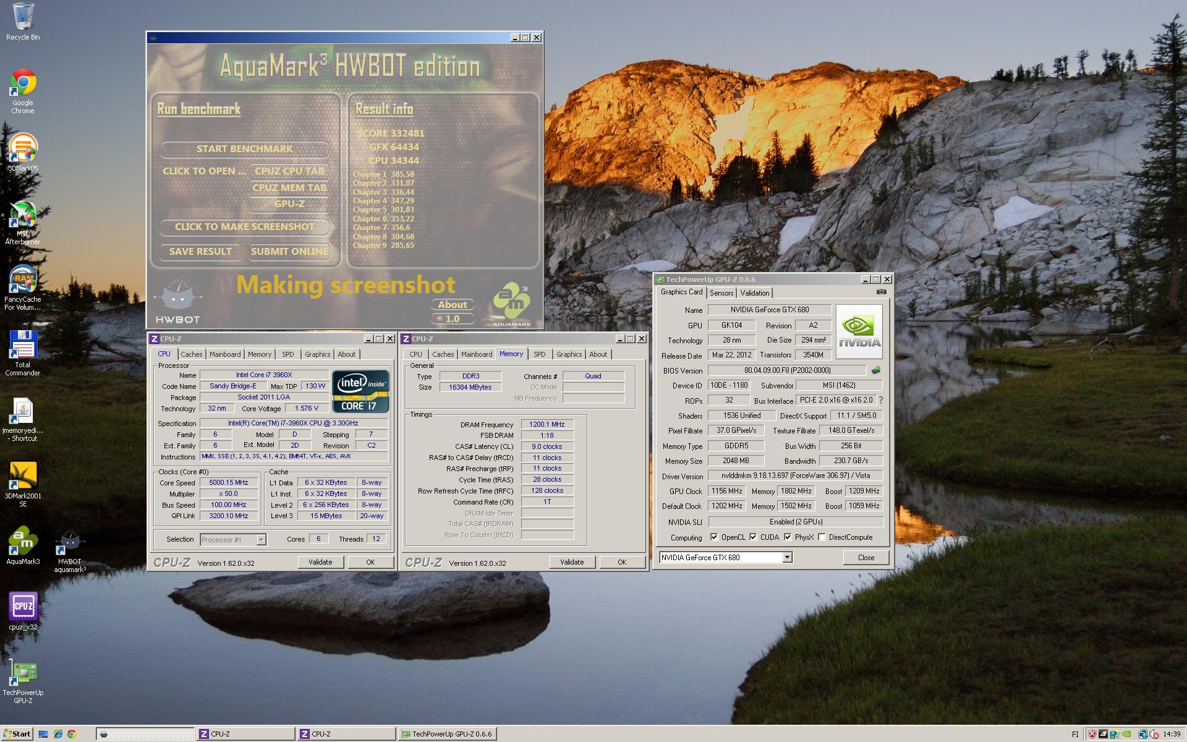Open FancyCache For Volume shortcut
The height and width of the screenshot is (742, 1187).
(x=23, y=288)
